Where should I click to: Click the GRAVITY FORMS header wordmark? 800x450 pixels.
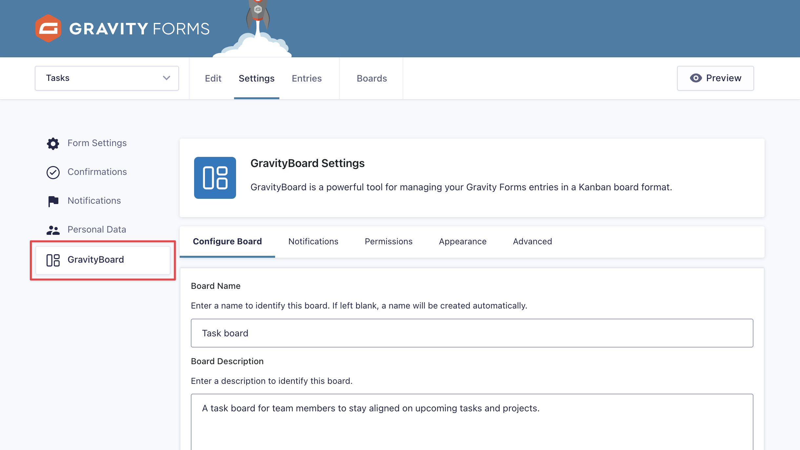[139, 29]
